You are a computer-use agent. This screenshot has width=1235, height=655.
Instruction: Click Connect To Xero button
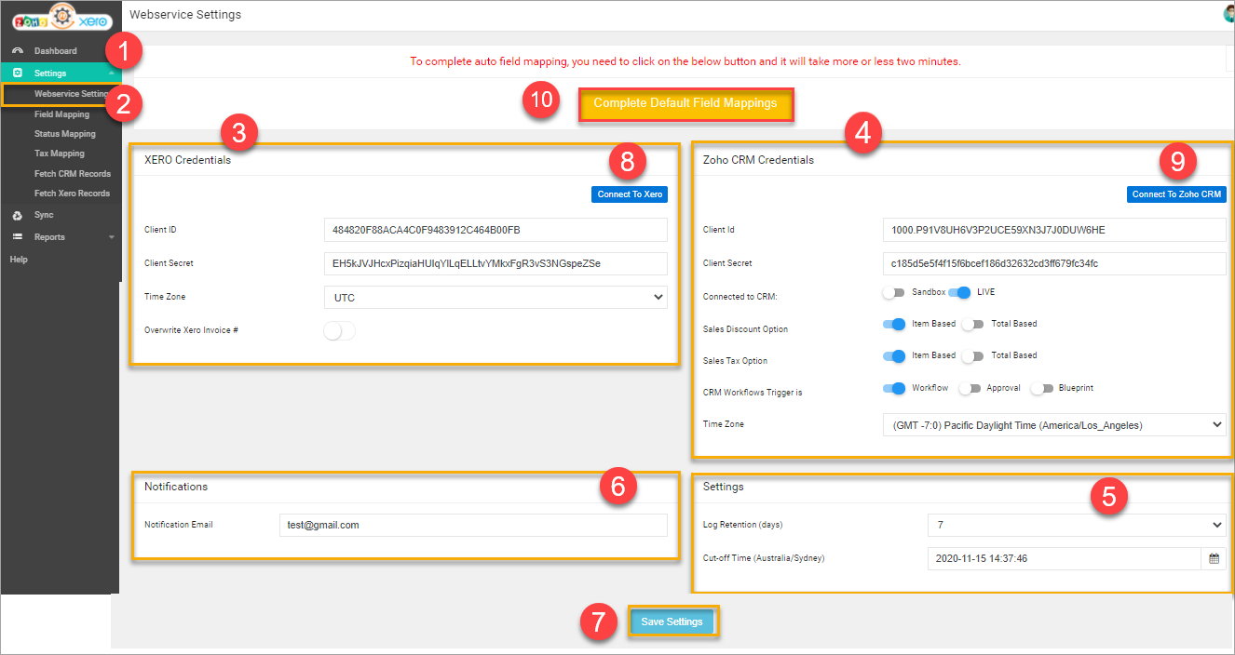630,194
